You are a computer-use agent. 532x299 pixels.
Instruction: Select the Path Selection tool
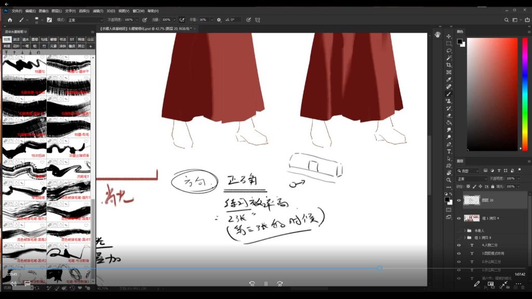(448, 159)
